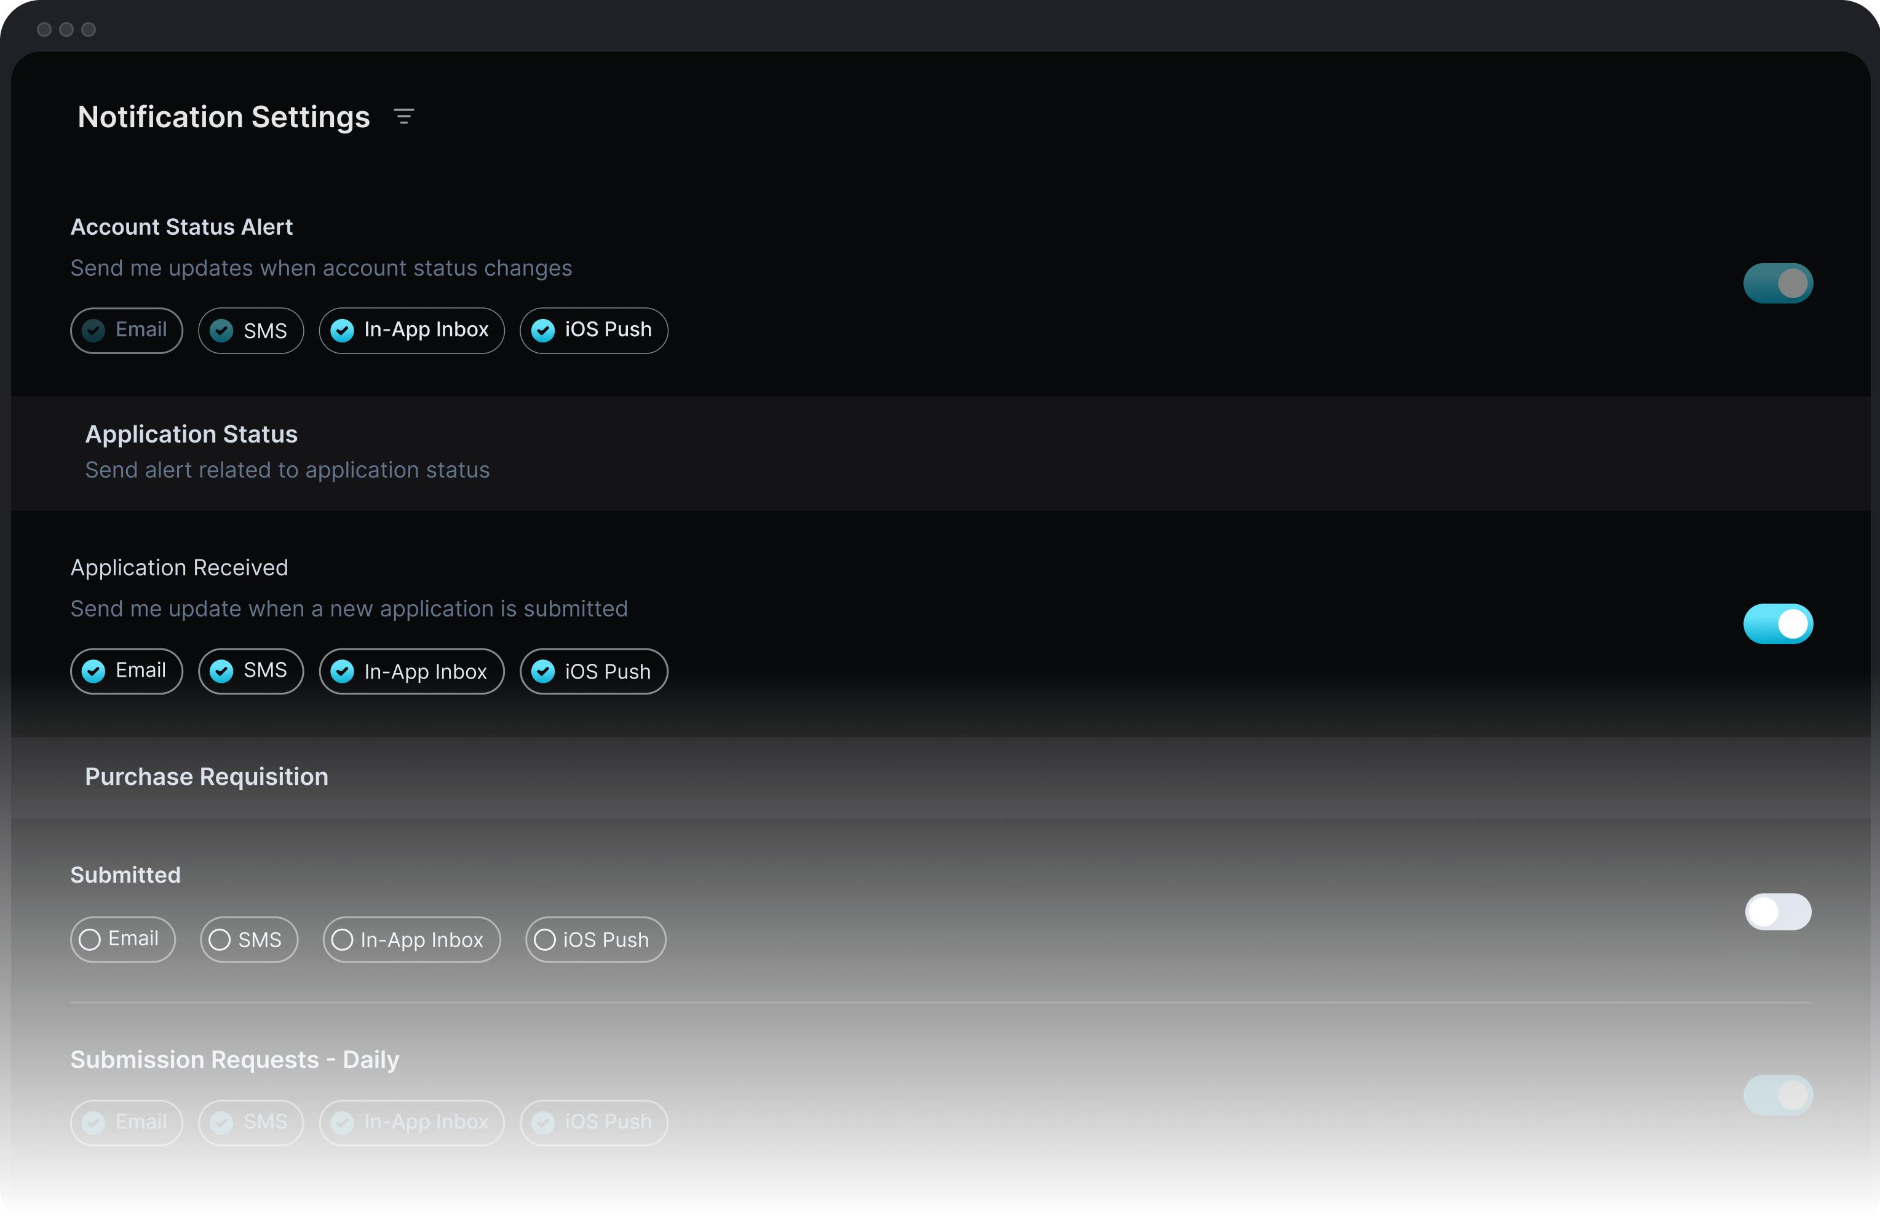This screenshot has width=1880, height=1217.
Task: Click the Purchase Requisition section header
Action: pyautogui.click(x=207, y=778)
